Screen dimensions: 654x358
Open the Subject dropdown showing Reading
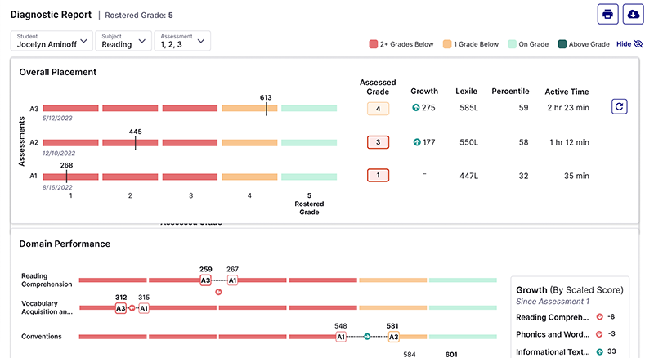(123, 41)
